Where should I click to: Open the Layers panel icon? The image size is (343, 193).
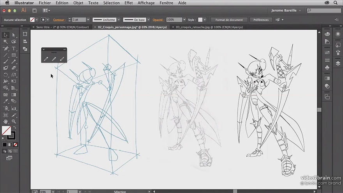coord(338,64)
